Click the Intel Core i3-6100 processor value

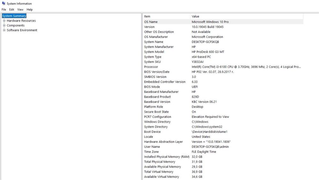pos(246,67)
